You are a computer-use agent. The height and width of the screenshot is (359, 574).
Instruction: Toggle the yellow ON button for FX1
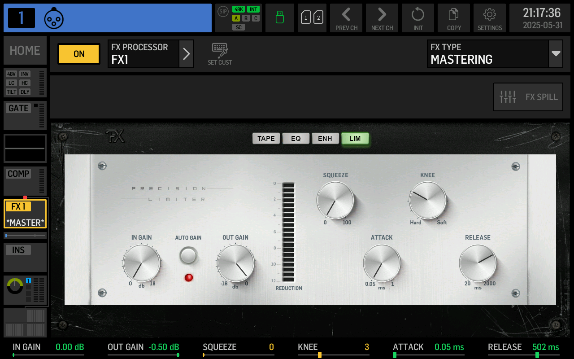[x=78, y=53]
